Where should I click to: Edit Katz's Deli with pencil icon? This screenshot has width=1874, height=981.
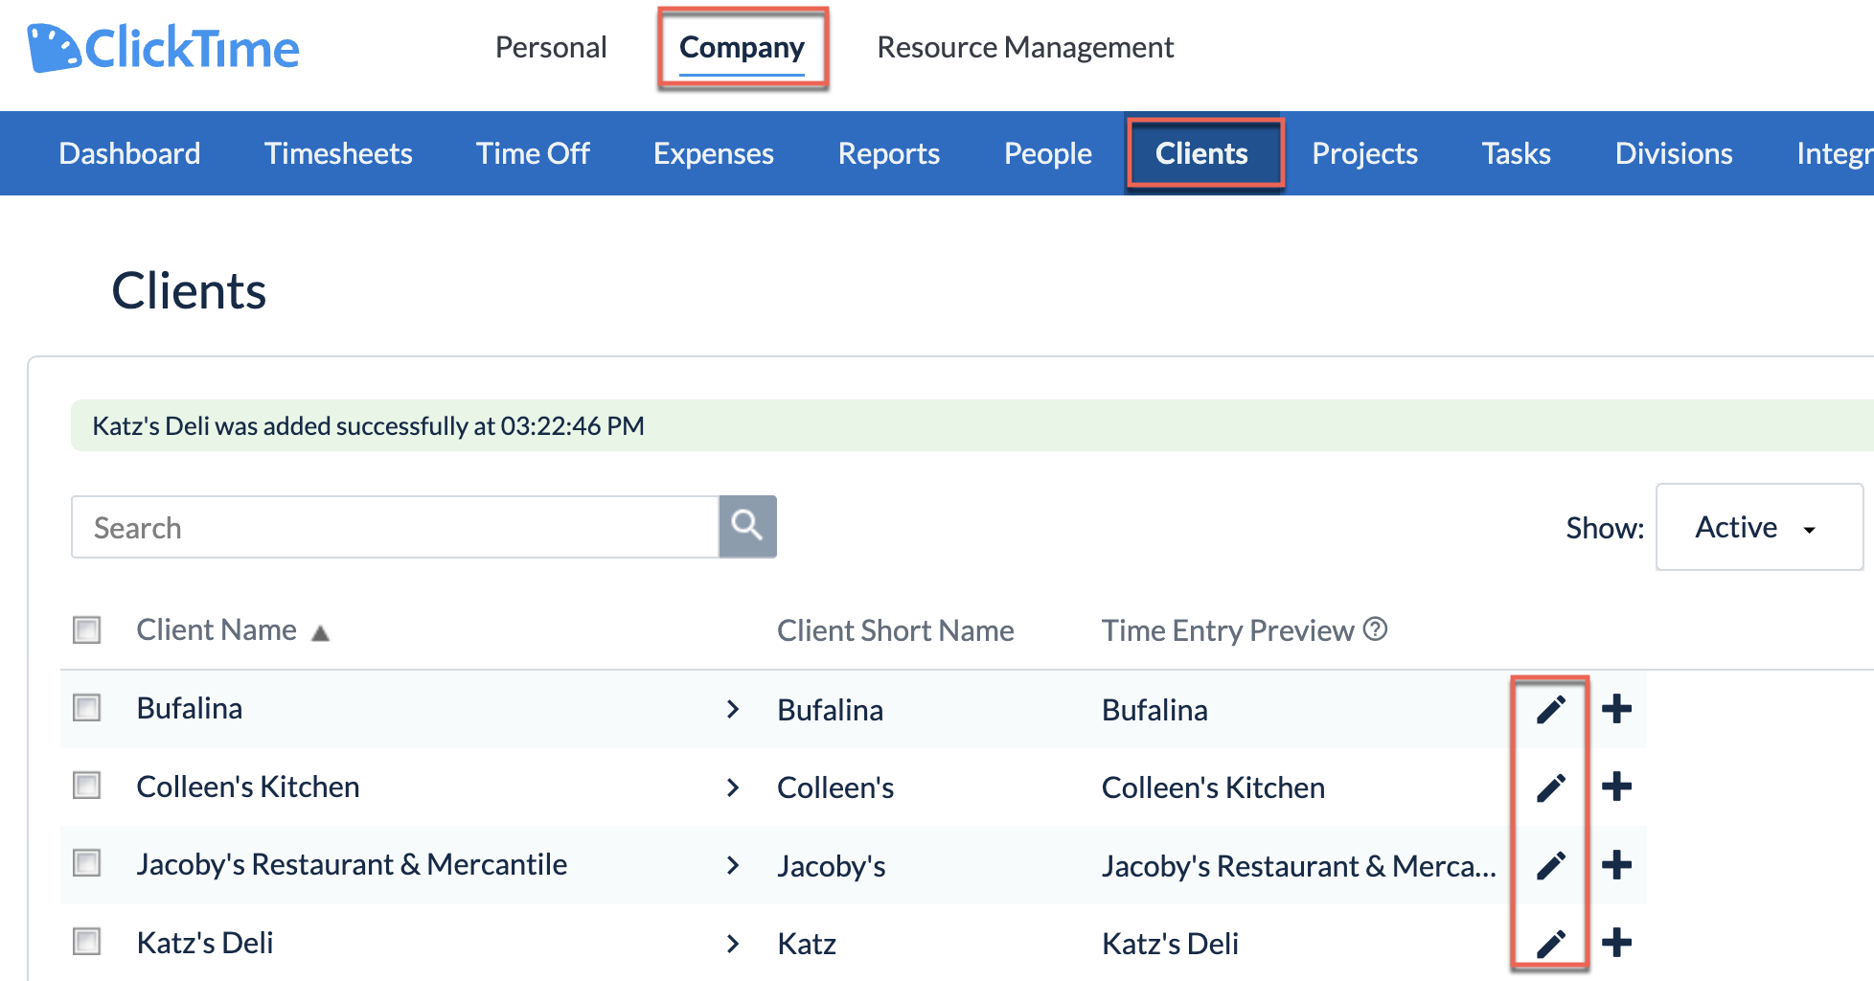pos(1551,944)
